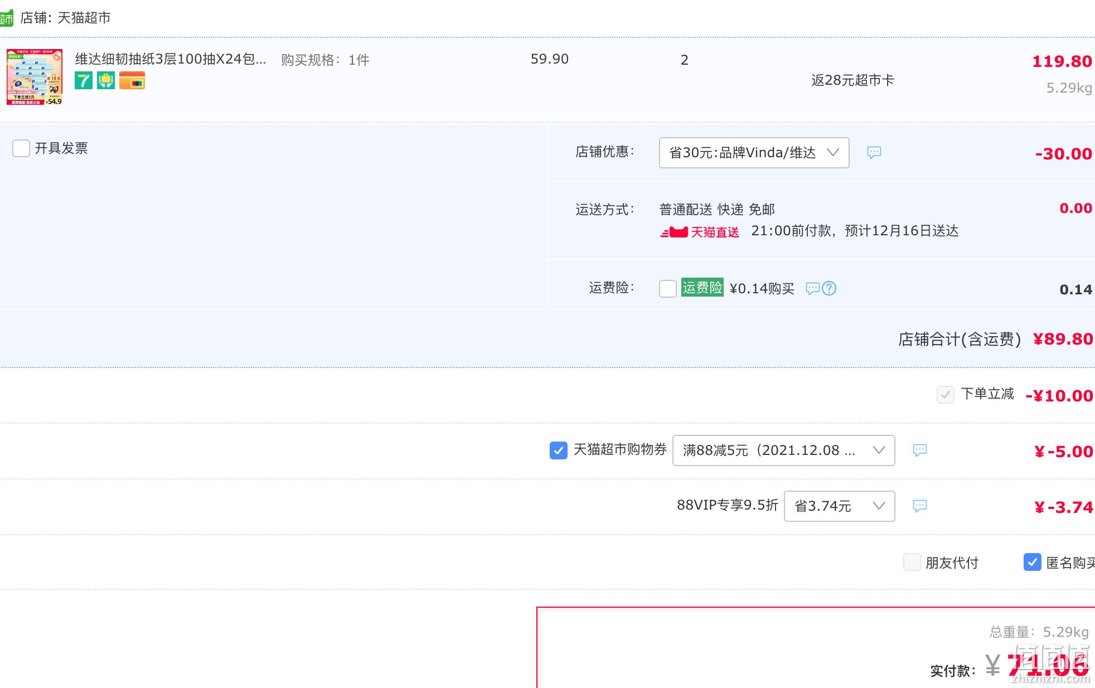1095x688 pixels.
Task: Click message icon beside 店铺优惠 dropdown
Action: pos(874,152)
